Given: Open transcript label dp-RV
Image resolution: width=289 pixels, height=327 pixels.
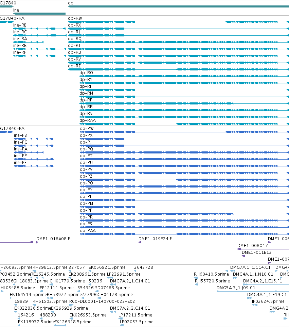Looking at the screenshot, I should click(74, 59).
